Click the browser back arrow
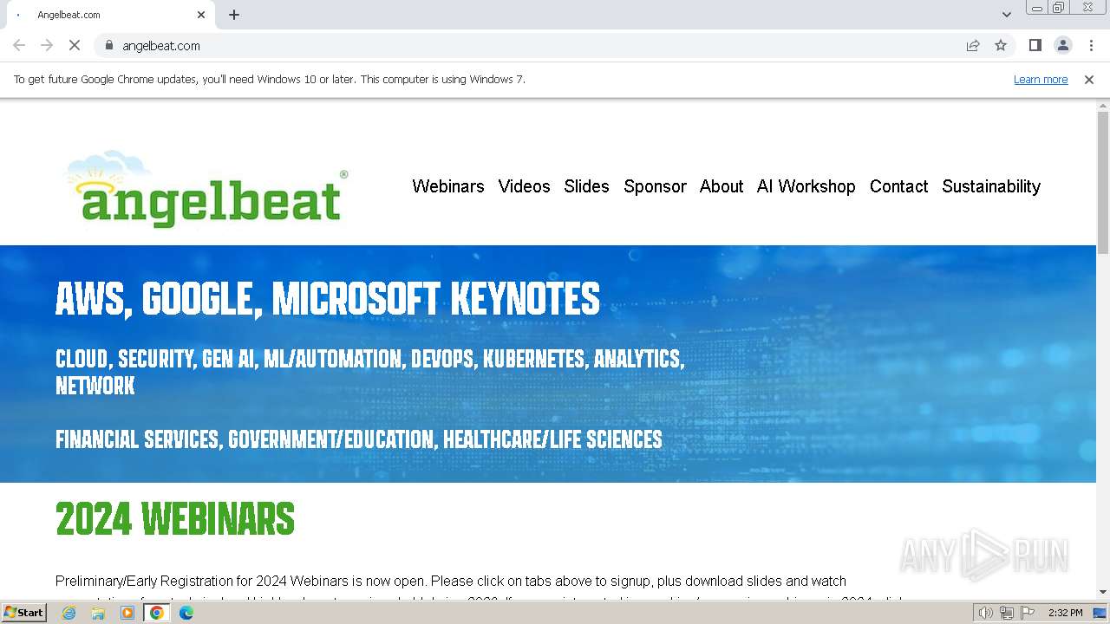 click(x=19, y=45)
